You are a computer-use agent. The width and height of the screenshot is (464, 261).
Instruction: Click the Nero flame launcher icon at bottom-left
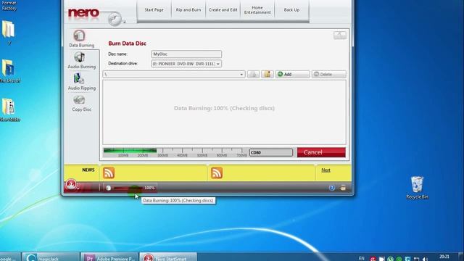coord(71,185)
